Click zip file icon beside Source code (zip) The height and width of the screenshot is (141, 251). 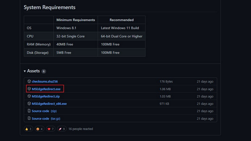point(29,111)
